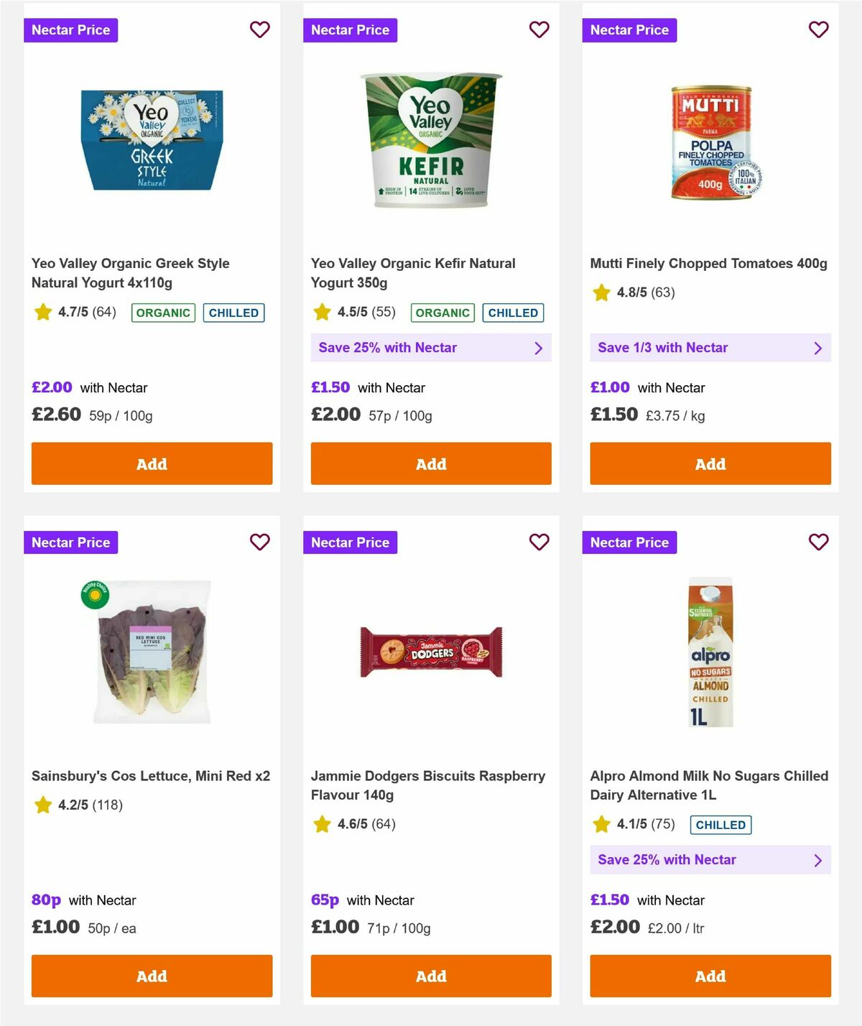Open the Jammie Dodgers product page
This screenshot has height=1026, width=862.
(x=428, y=785)
